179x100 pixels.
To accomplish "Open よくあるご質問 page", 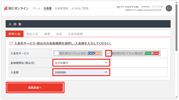I will [x=80, y=8].
